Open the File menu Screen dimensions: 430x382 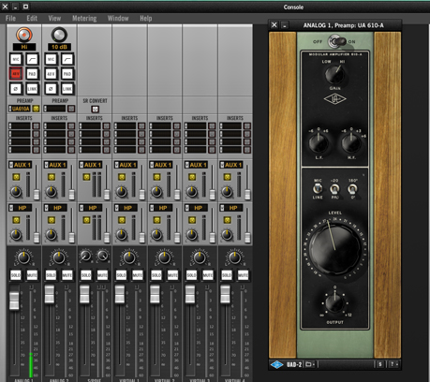click(x=10, y=19)
